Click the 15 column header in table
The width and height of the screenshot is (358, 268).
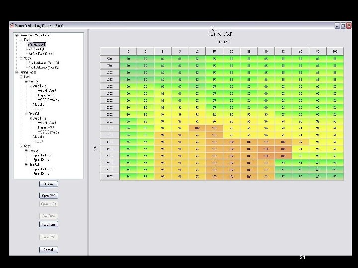tap(214, 51)
